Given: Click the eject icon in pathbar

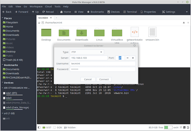Looking at the screenshot, I should 184,23.
